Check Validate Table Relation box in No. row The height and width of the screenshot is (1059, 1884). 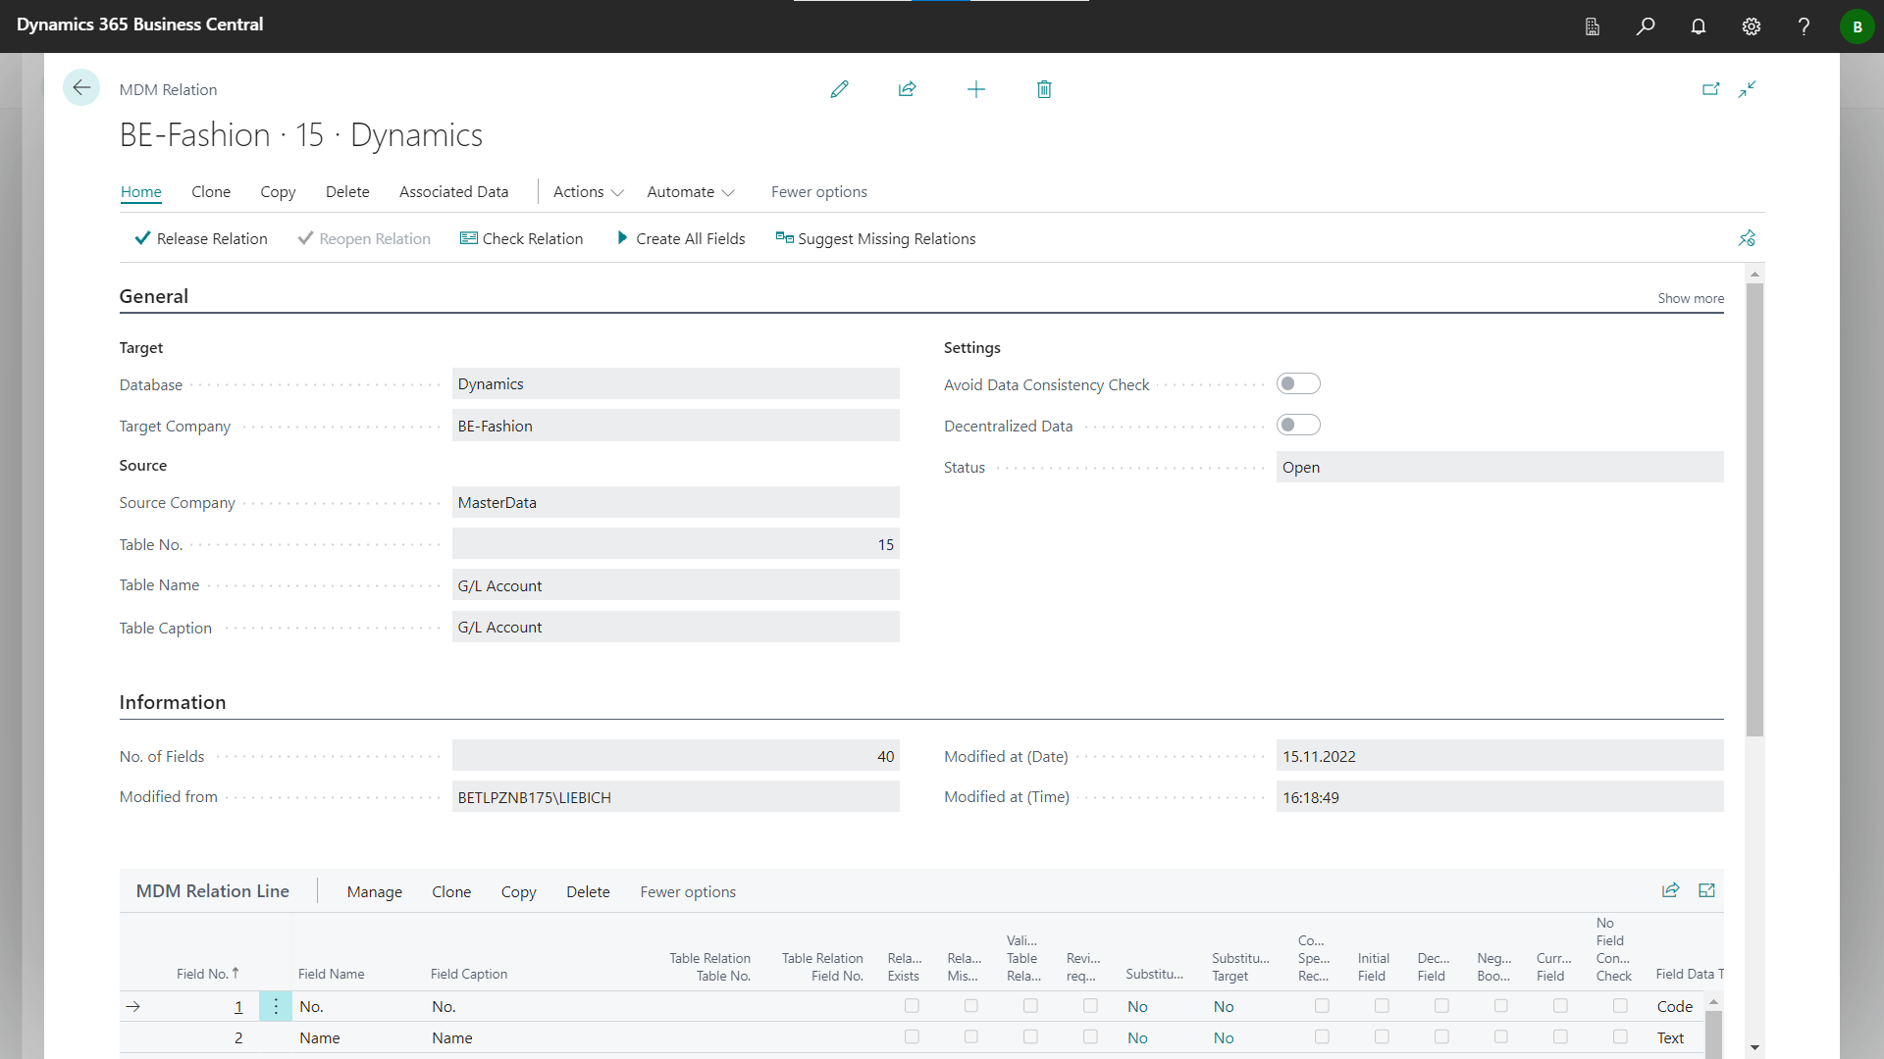tap(1030, 1006)
